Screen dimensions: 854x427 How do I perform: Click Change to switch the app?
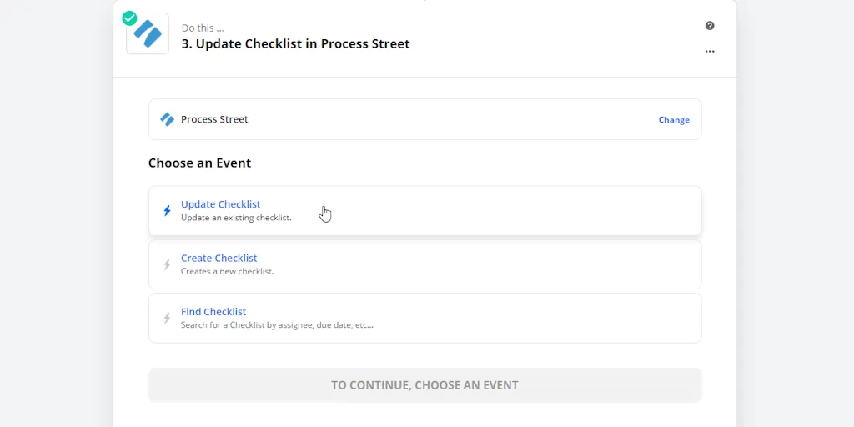pos(674,120)
